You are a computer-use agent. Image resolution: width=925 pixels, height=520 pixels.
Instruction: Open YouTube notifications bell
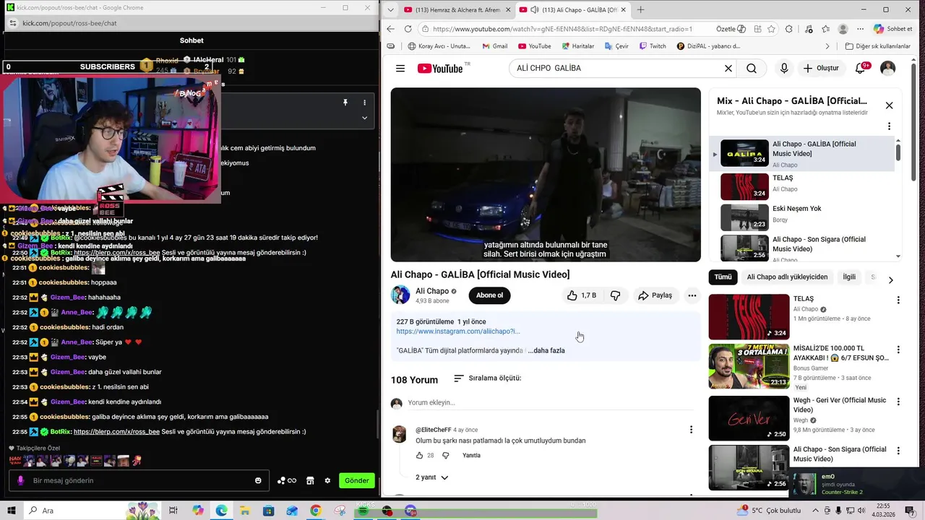click(861, 69)
